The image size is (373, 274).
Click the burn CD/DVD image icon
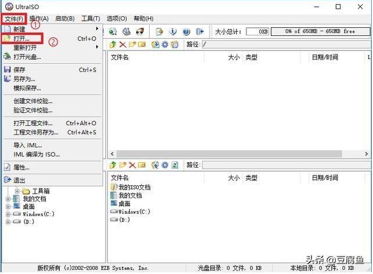click(140, 31)
